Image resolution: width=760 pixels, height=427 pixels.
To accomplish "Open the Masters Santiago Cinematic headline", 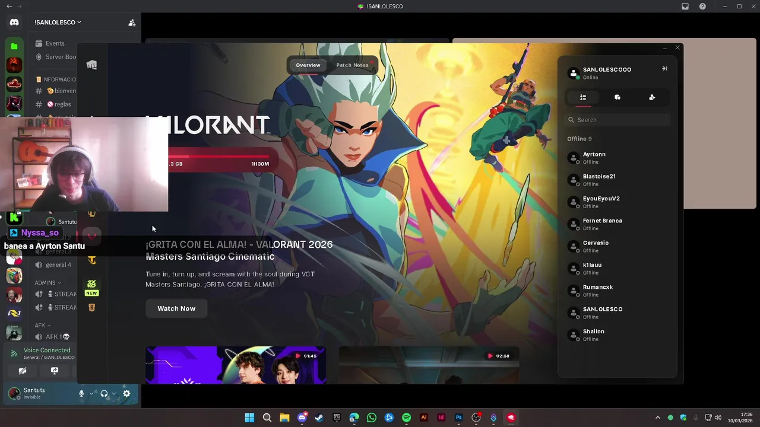I will point(239,250).
